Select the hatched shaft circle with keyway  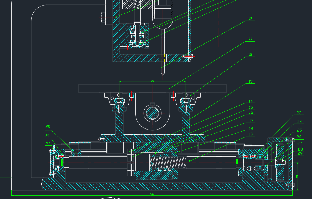[x=153, y=113]
